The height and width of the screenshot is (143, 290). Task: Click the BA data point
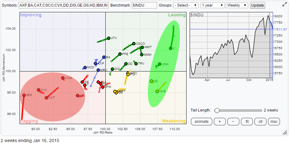point(104,57)
